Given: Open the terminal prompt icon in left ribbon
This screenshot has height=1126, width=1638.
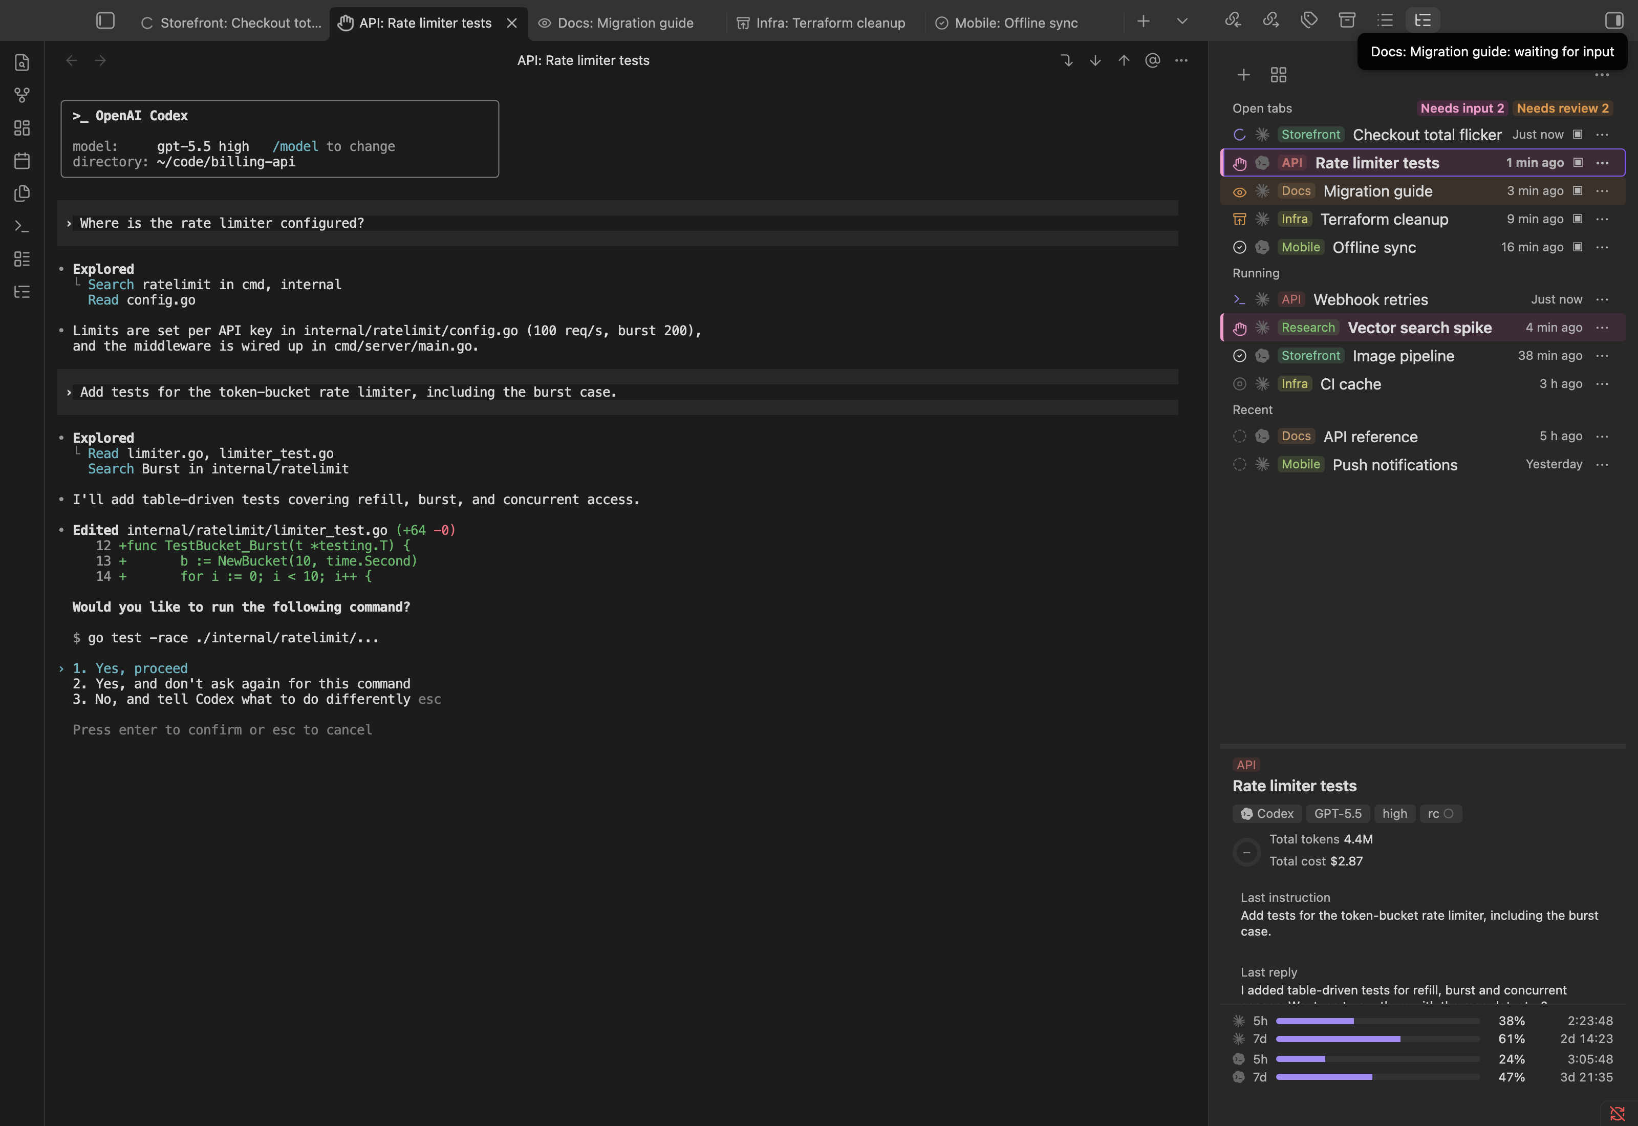Looking at the screenshot, I should (x=22, y=226).
